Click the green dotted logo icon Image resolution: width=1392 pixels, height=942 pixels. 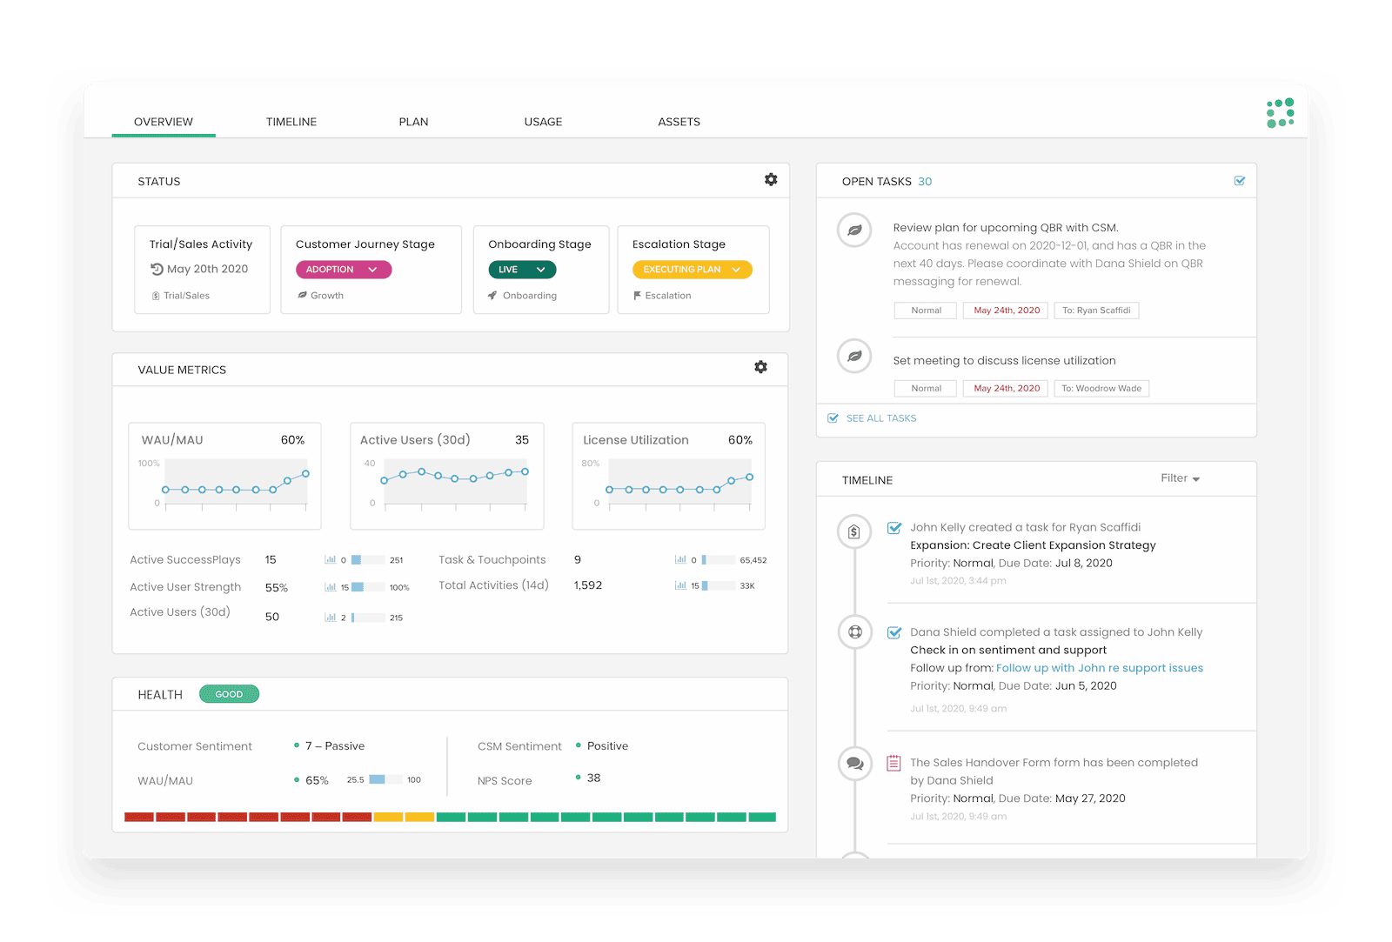(1280, 113)
